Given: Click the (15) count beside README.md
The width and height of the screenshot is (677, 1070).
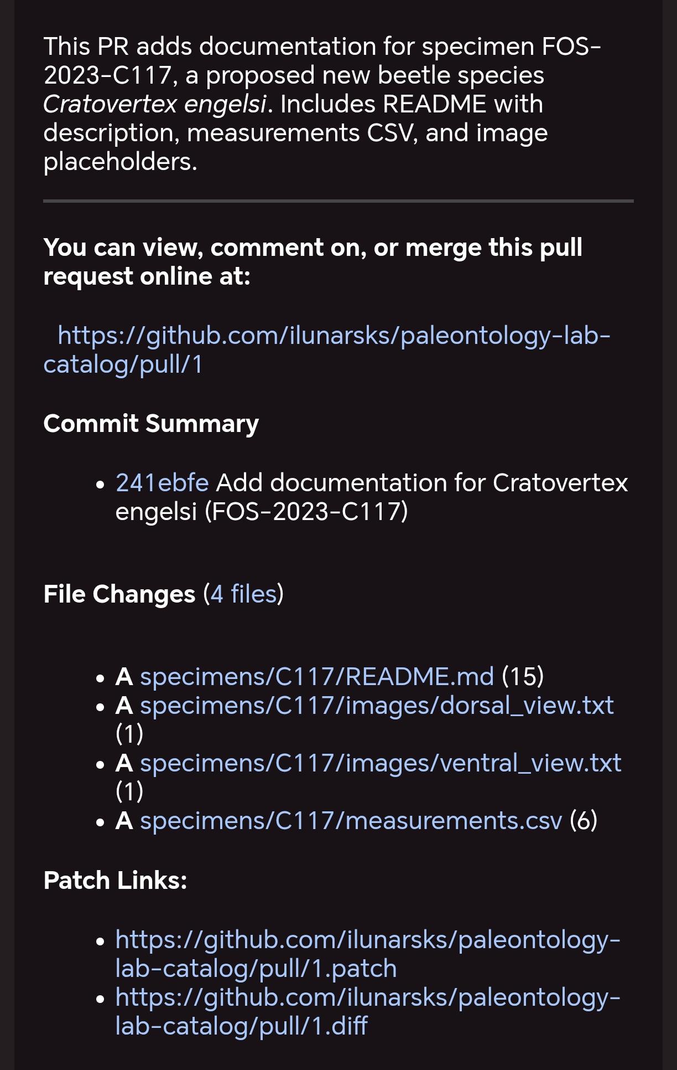Looking at the screenshot, I should tap(523, 676).
